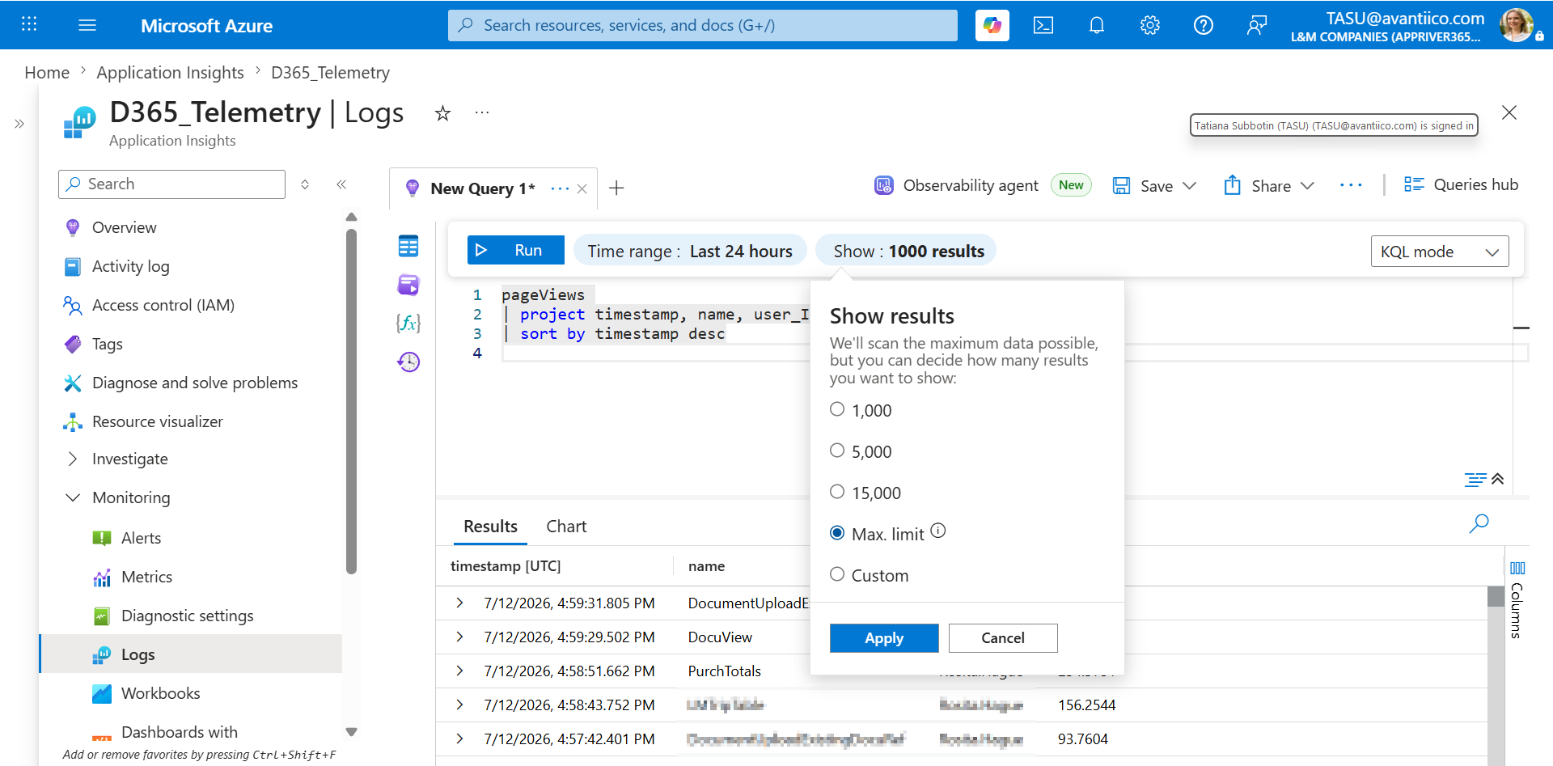Add a new query tab with plus
Image resolution: width=1553 pixels, height=766 pixels.
(x=616, y=188)
